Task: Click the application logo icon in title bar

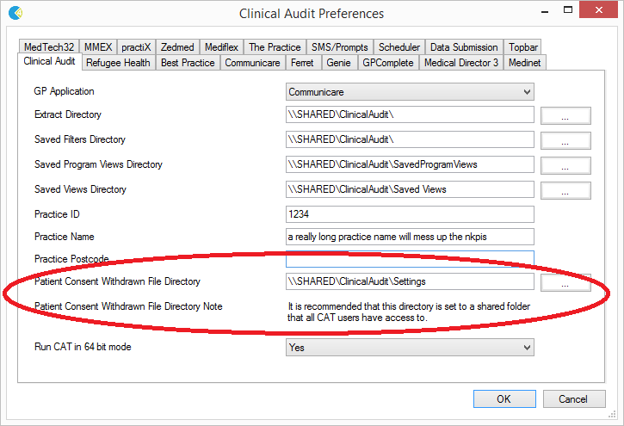Action: click(x=15, y=13)
